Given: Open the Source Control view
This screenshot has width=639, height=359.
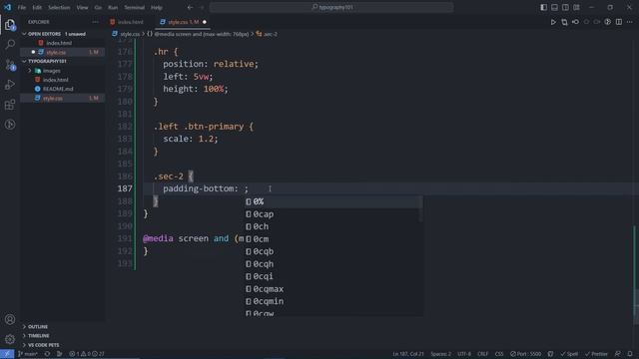Looking at the screenshot, I should (10, 64).
